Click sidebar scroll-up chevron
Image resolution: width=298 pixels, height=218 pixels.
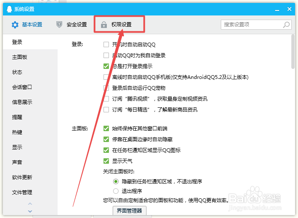tap(30, 204)
